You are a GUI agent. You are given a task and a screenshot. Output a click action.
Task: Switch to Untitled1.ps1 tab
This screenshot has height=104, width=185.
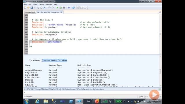tap(30, 12)
